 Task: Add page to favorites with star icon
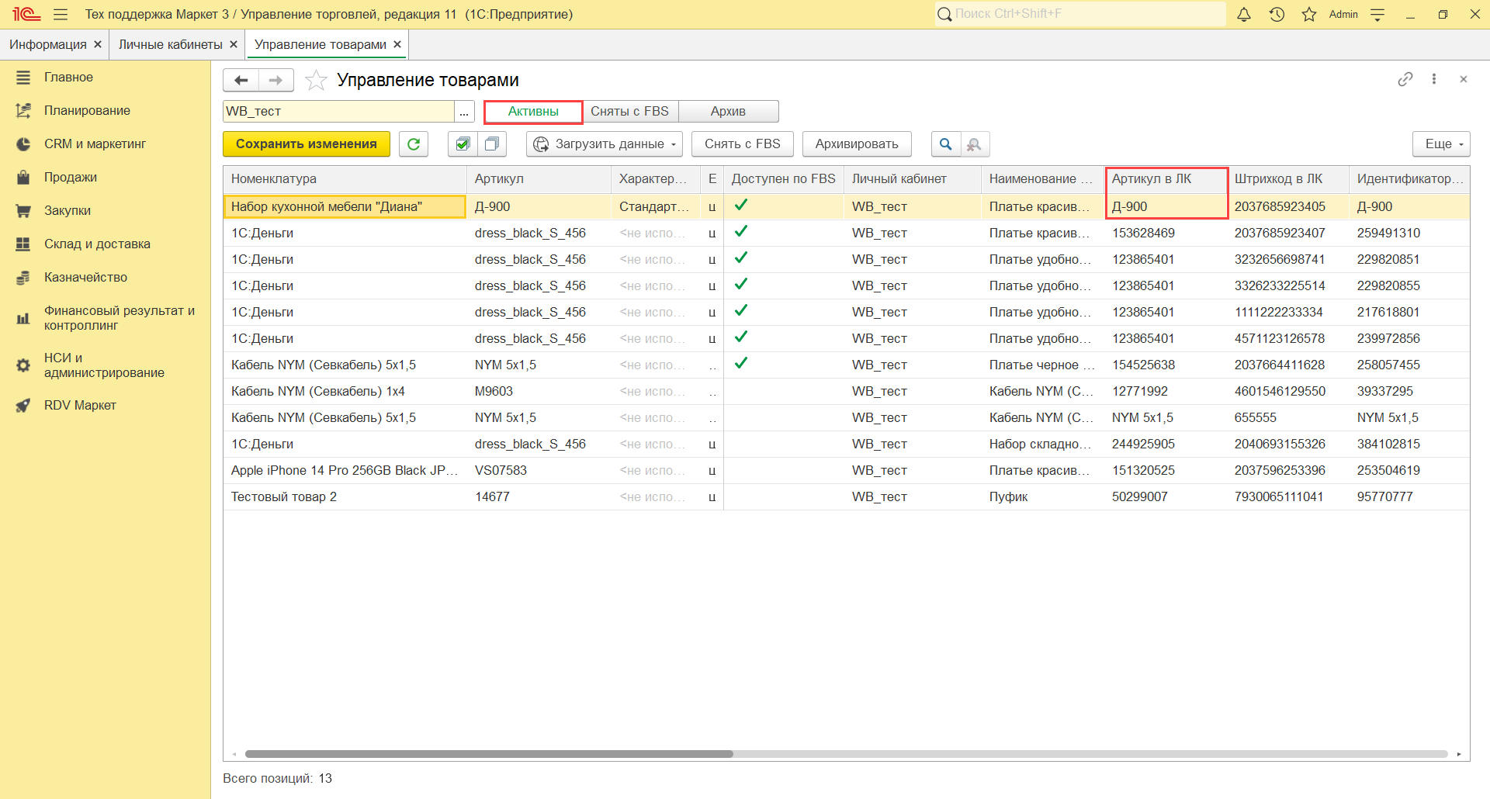(x=316, y=80)
